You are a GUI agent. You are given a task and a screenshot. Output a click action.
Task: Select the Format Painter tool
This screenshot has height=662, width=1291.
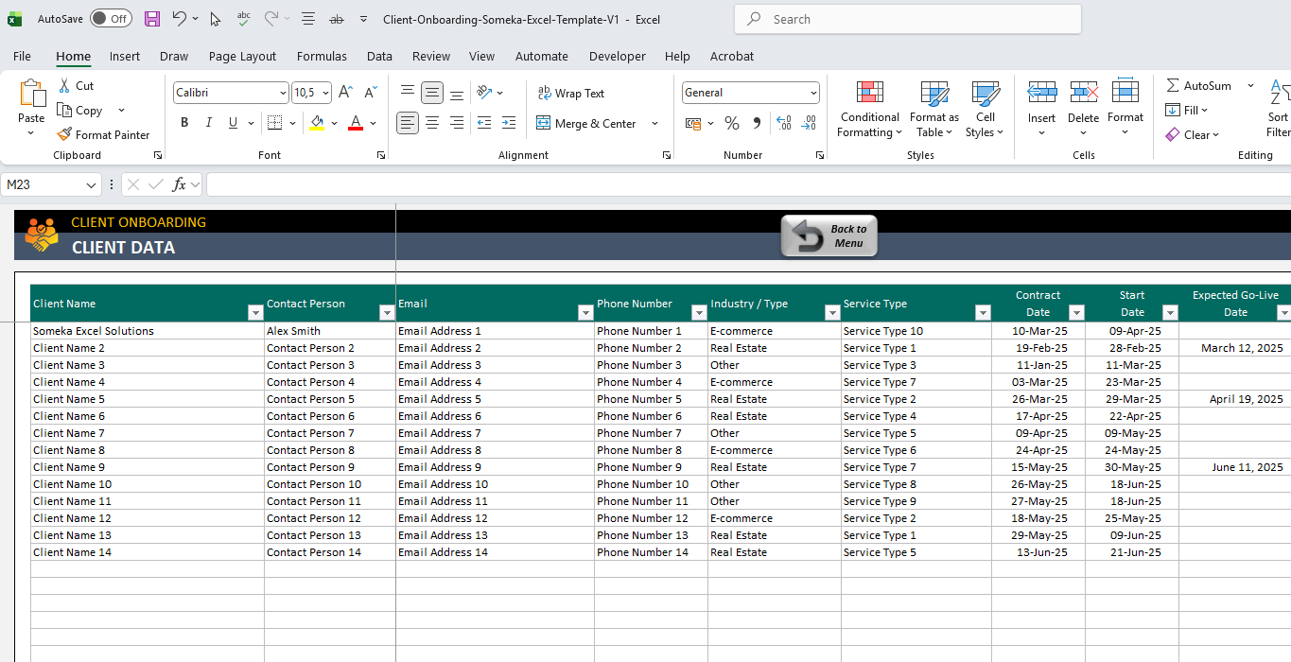tap(104, 134)
